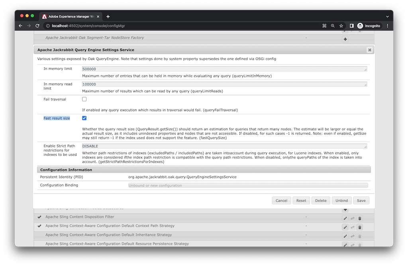Viewport: 408px width, 266px height.
Task: Unbind Content Disposition Filter with arrows icon
Action: click(x=352, y=219)
